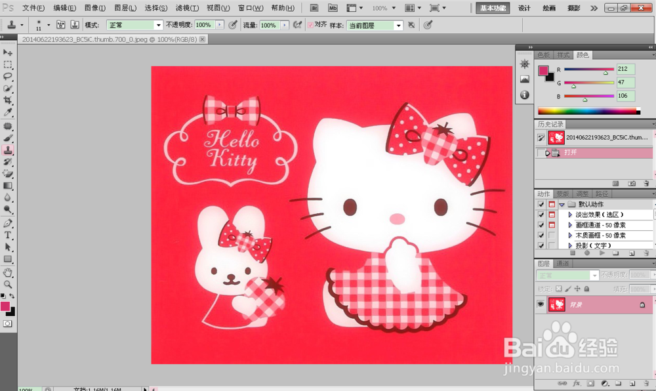Viewport: 656px width, 391px height.
Task: Add a layer mask icon
Action: pos(590,383)
